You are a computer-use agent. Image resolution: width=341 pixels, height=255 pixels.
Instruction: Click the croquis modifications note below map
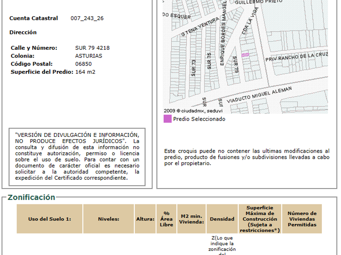pos(247,157)
